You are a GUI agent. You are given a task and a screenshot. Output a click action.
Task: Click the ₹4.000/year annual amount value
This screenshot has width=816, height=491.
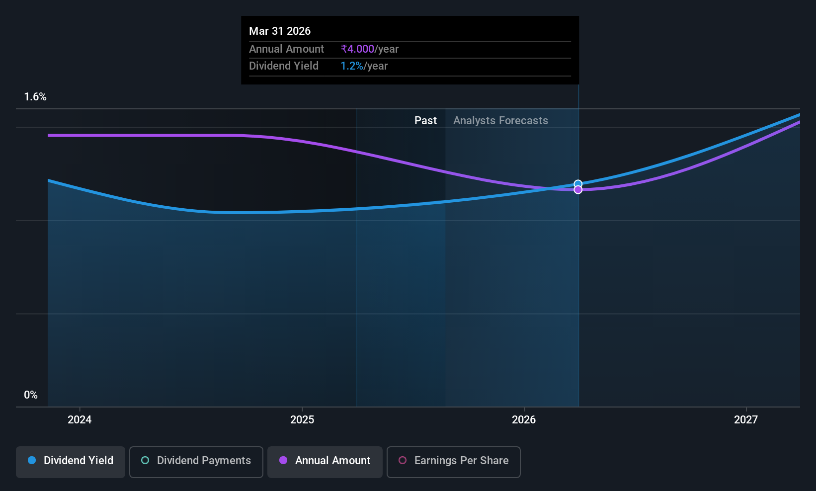click(x=370, y=49)
